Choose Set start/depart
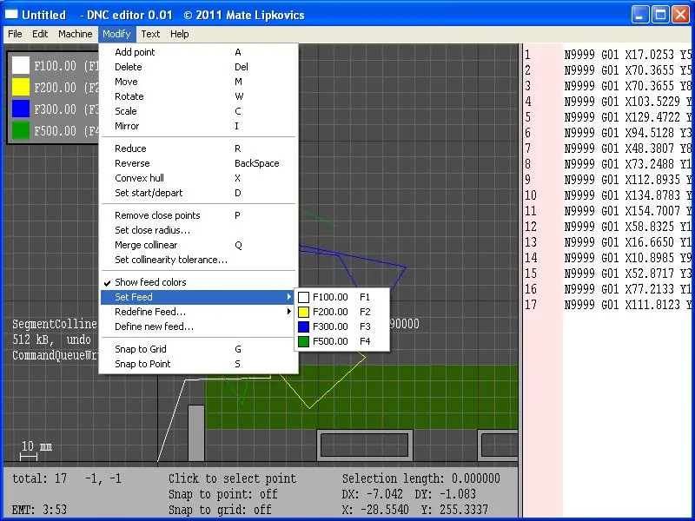This screenshot has height=521, width=695. (x=199, y=193)
